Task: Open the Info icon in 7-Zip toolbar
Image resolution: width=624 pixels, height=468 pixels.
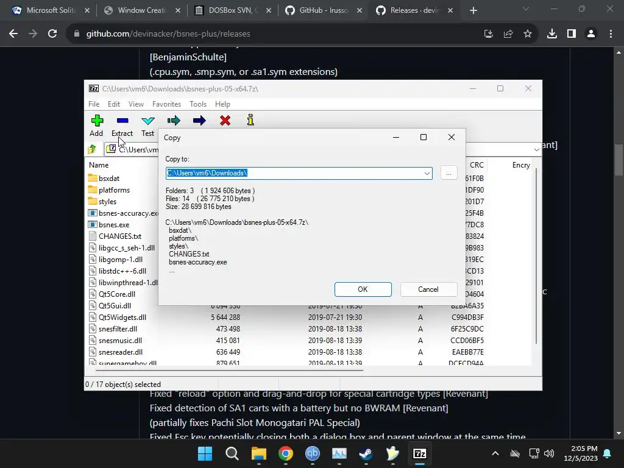Action: (250, 120)
